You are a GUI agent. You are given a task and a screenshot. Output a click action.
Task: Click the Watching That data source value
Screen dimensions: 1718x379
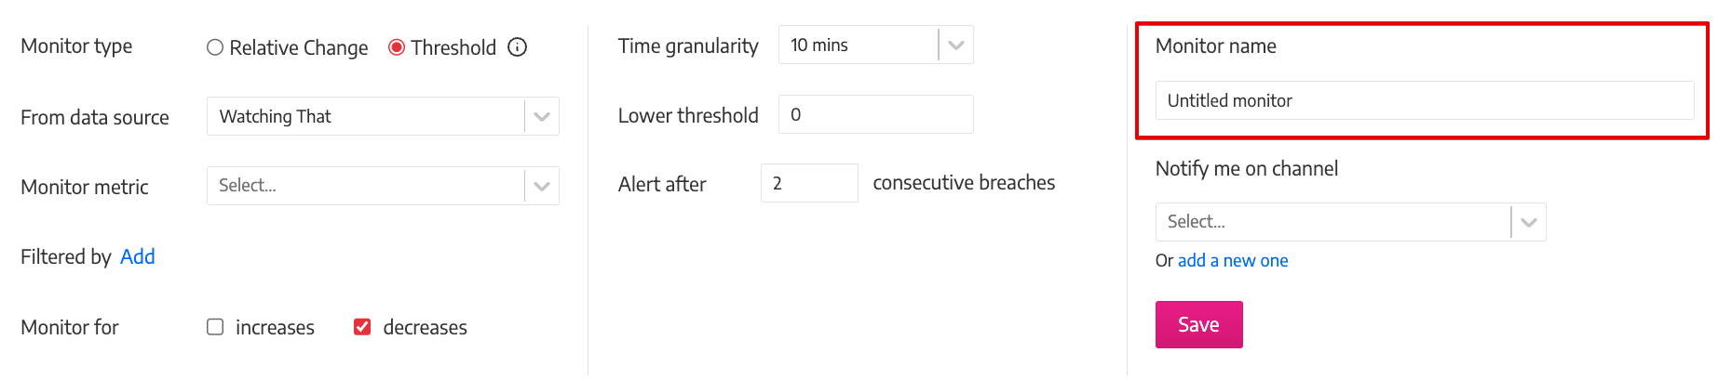[x=275, y=116]
